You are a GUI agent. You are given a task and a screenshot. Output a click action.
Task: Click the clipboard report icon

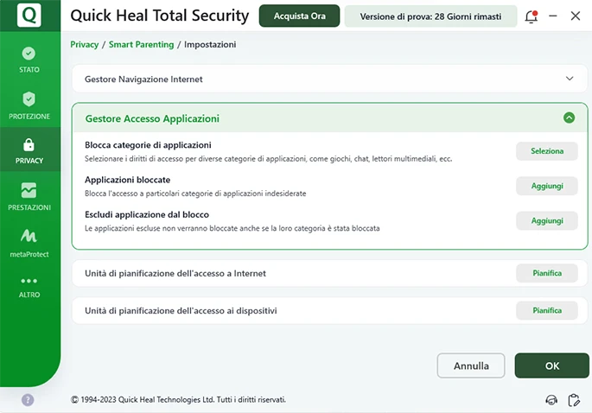coord(573,400)
